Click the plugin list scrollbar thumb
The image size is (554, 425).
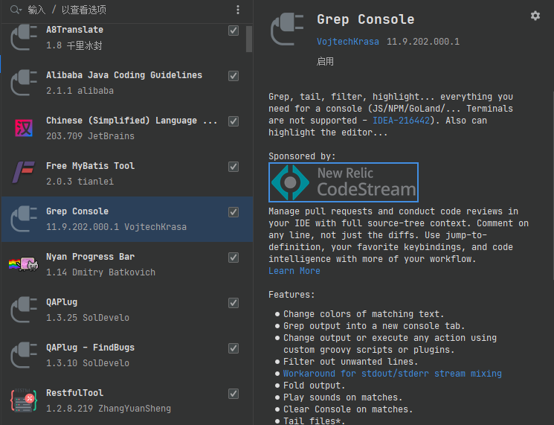point(249,39)
